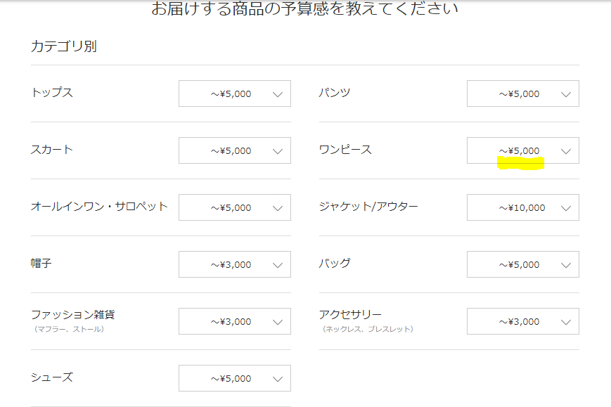Expand the スカート price selector

[x=234, y=150]
